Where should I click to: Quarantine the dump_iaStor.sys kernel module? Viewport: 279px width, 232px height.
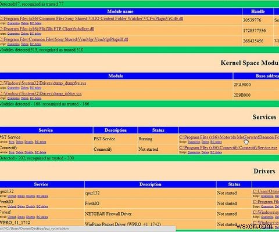click(x=13, y=99)
